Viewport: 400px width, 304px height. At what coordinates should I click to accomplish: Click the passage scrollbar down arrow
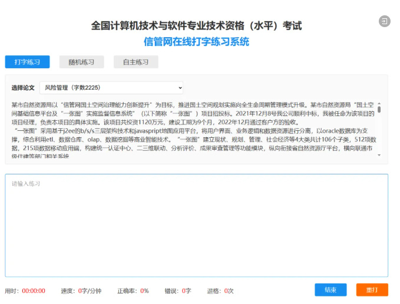pyautogui.click(x=379, y=156)
